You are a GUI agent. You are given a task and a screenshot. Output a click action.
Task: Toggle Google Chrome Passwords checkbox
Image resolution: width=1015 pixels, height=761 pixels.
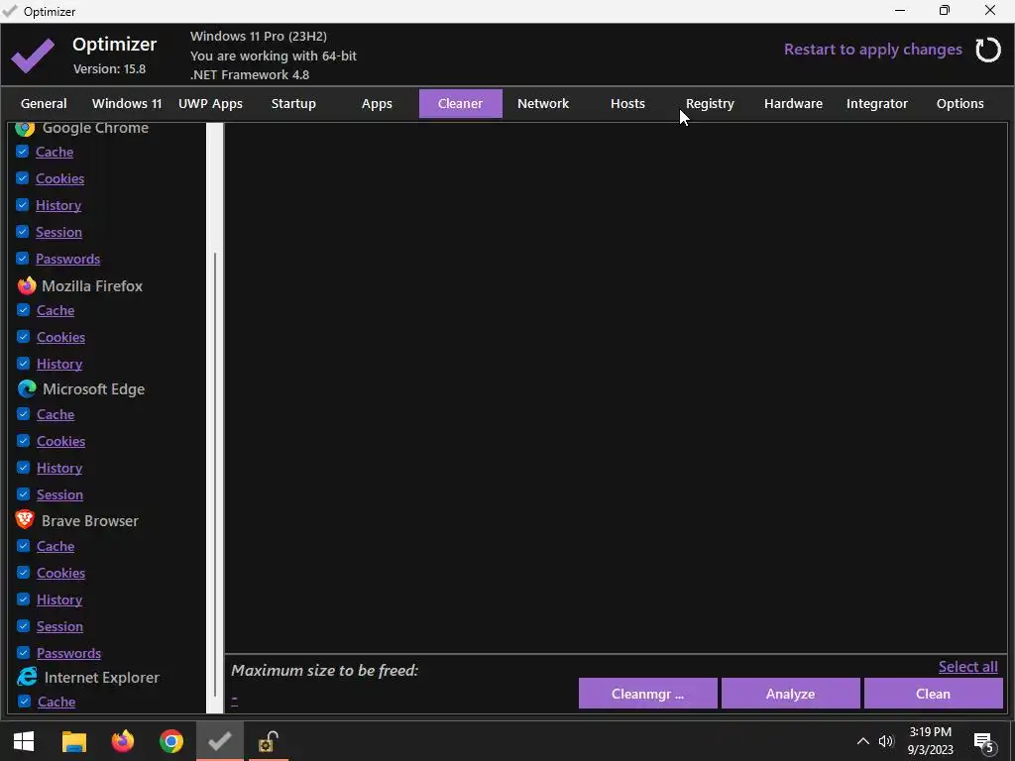(22, 259)
